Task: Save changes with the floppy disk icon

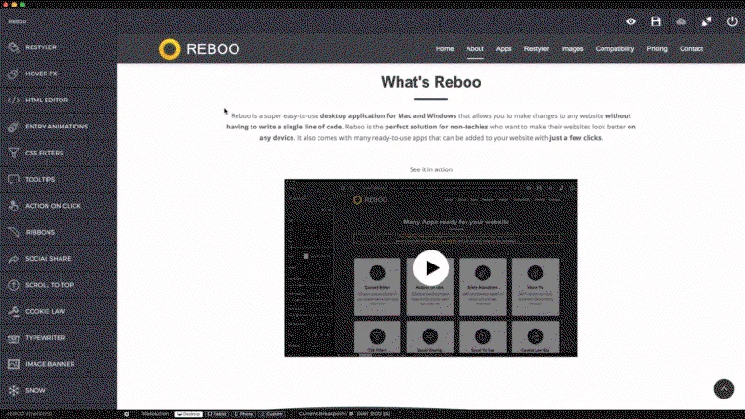Action: tap(656, 21)
